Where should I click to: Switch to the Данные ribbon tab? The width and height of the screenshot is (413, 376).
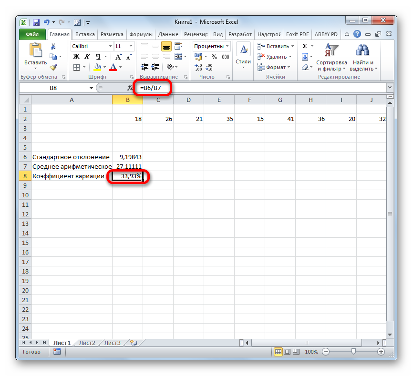point(168,34)
